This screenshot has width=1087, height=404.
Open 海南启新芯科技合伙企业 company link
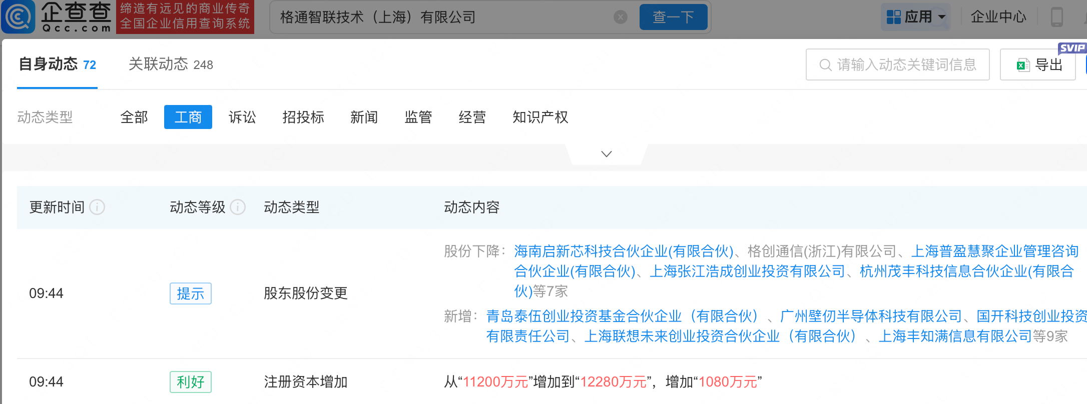(624, 251)
